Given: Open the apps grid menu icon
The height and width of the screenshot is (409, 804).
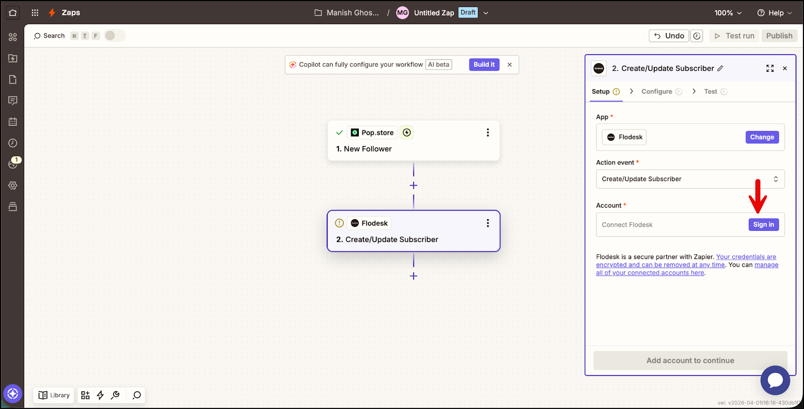Looking at the screenshot, I should tap(35, 13).
